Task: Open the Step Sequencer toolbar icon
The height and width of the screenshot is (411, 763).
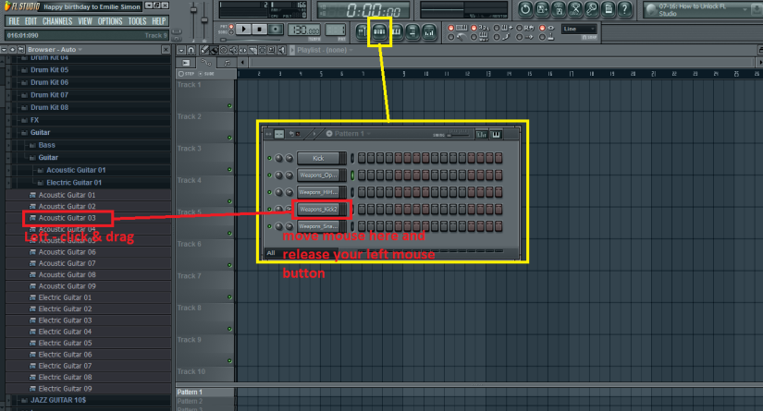Action: pyautogui.click(x=379, y=32)
